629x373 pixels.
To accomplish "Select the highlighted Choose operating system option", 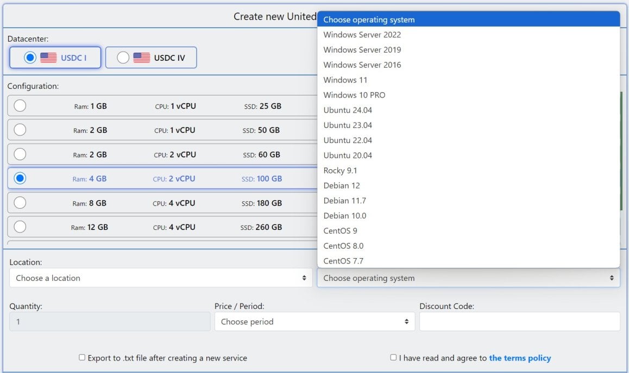I will 469,19.
